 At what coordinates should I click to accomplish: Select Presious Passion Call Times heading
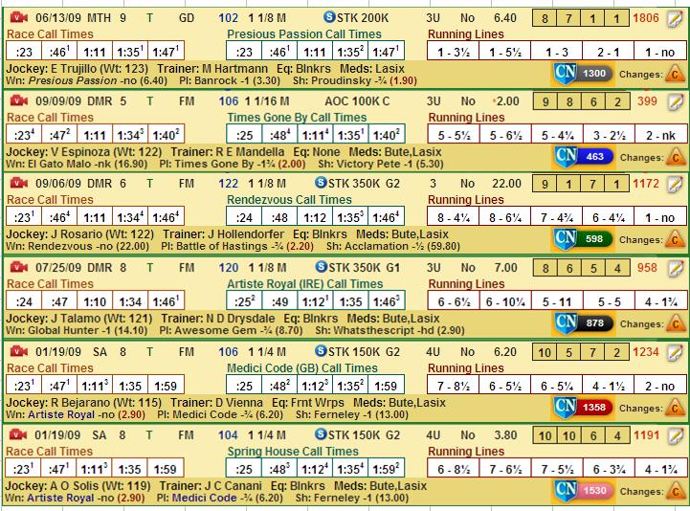tap(303, 34)
